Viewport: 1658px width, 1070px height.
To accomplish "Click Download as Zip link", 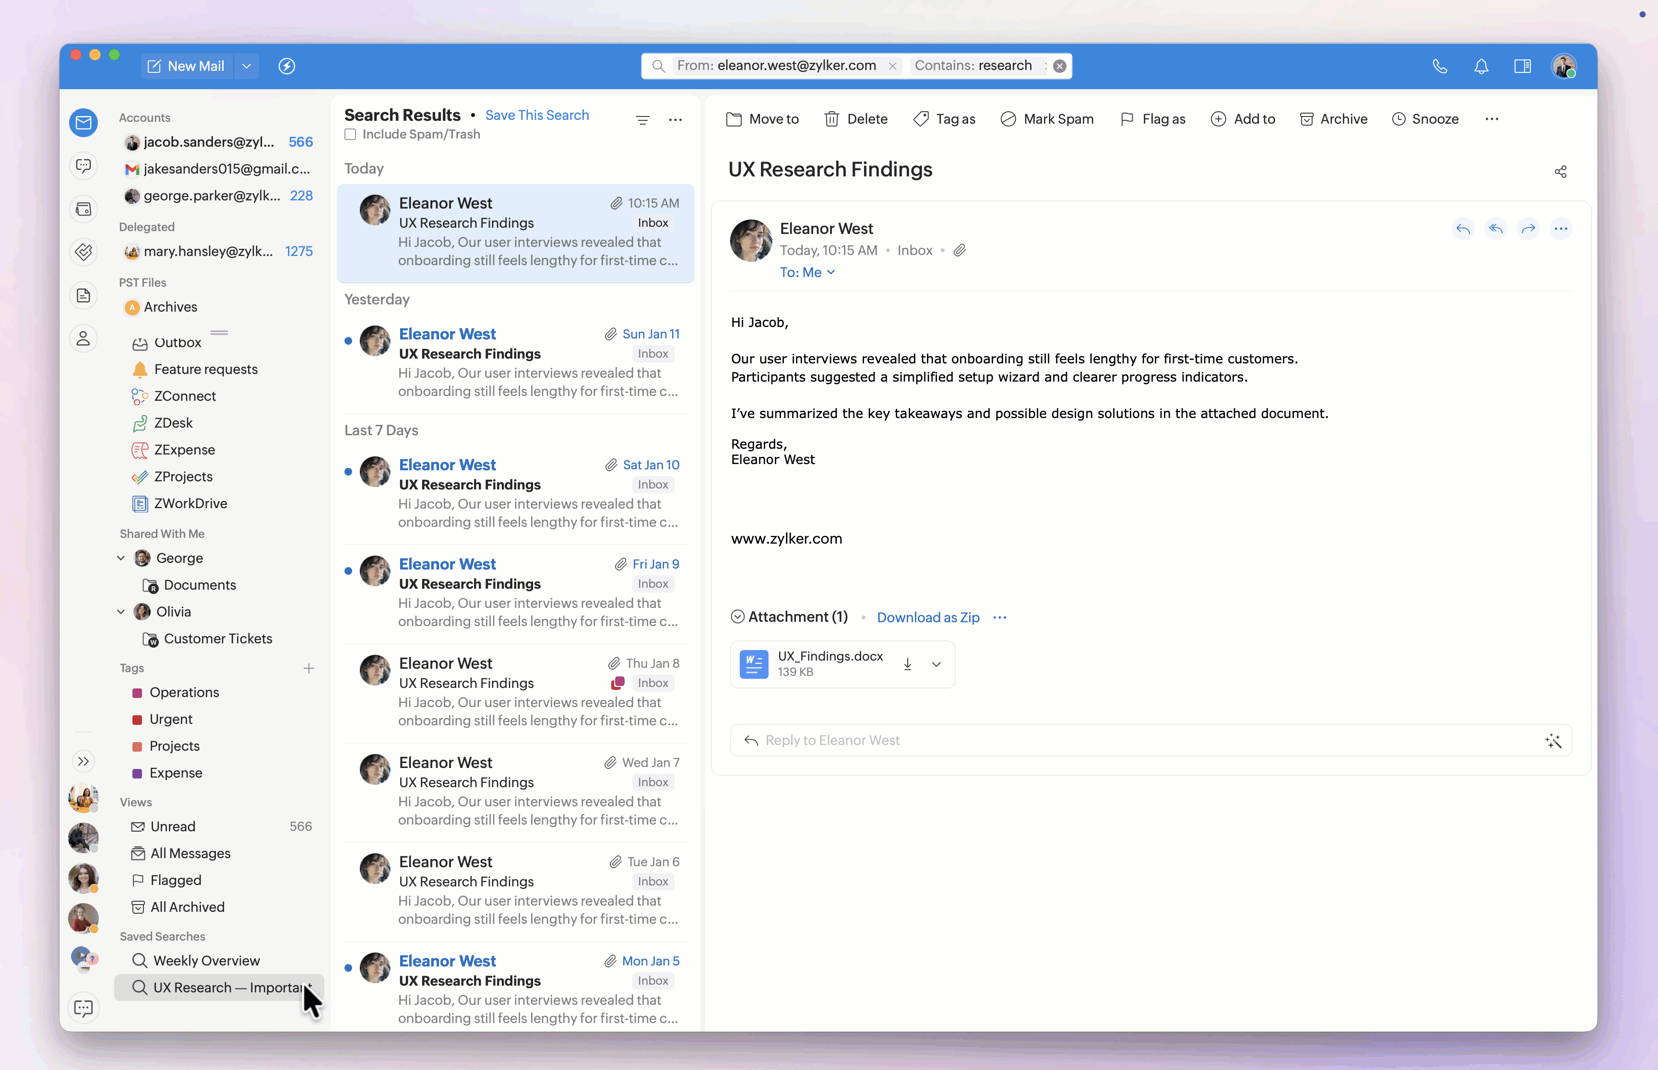I will tap(927, 617).
